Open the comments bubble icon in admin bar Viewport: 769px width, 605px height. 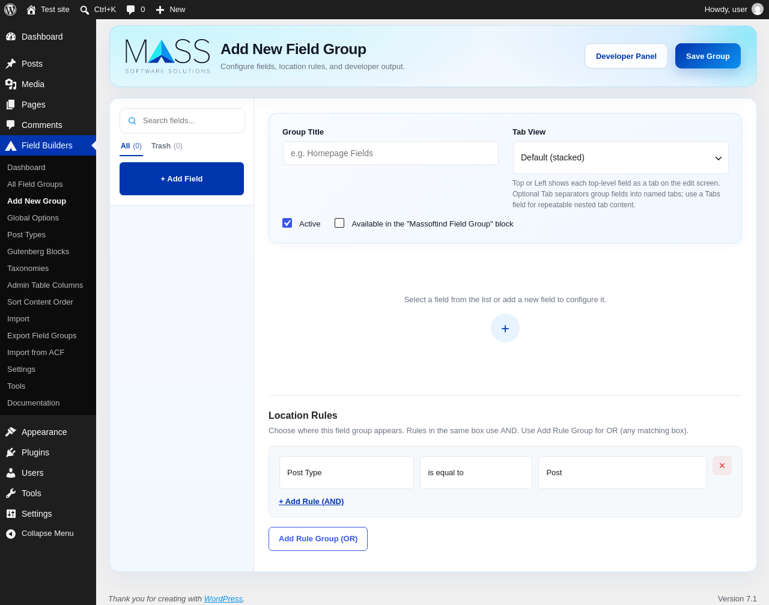[x=130, y=10]
